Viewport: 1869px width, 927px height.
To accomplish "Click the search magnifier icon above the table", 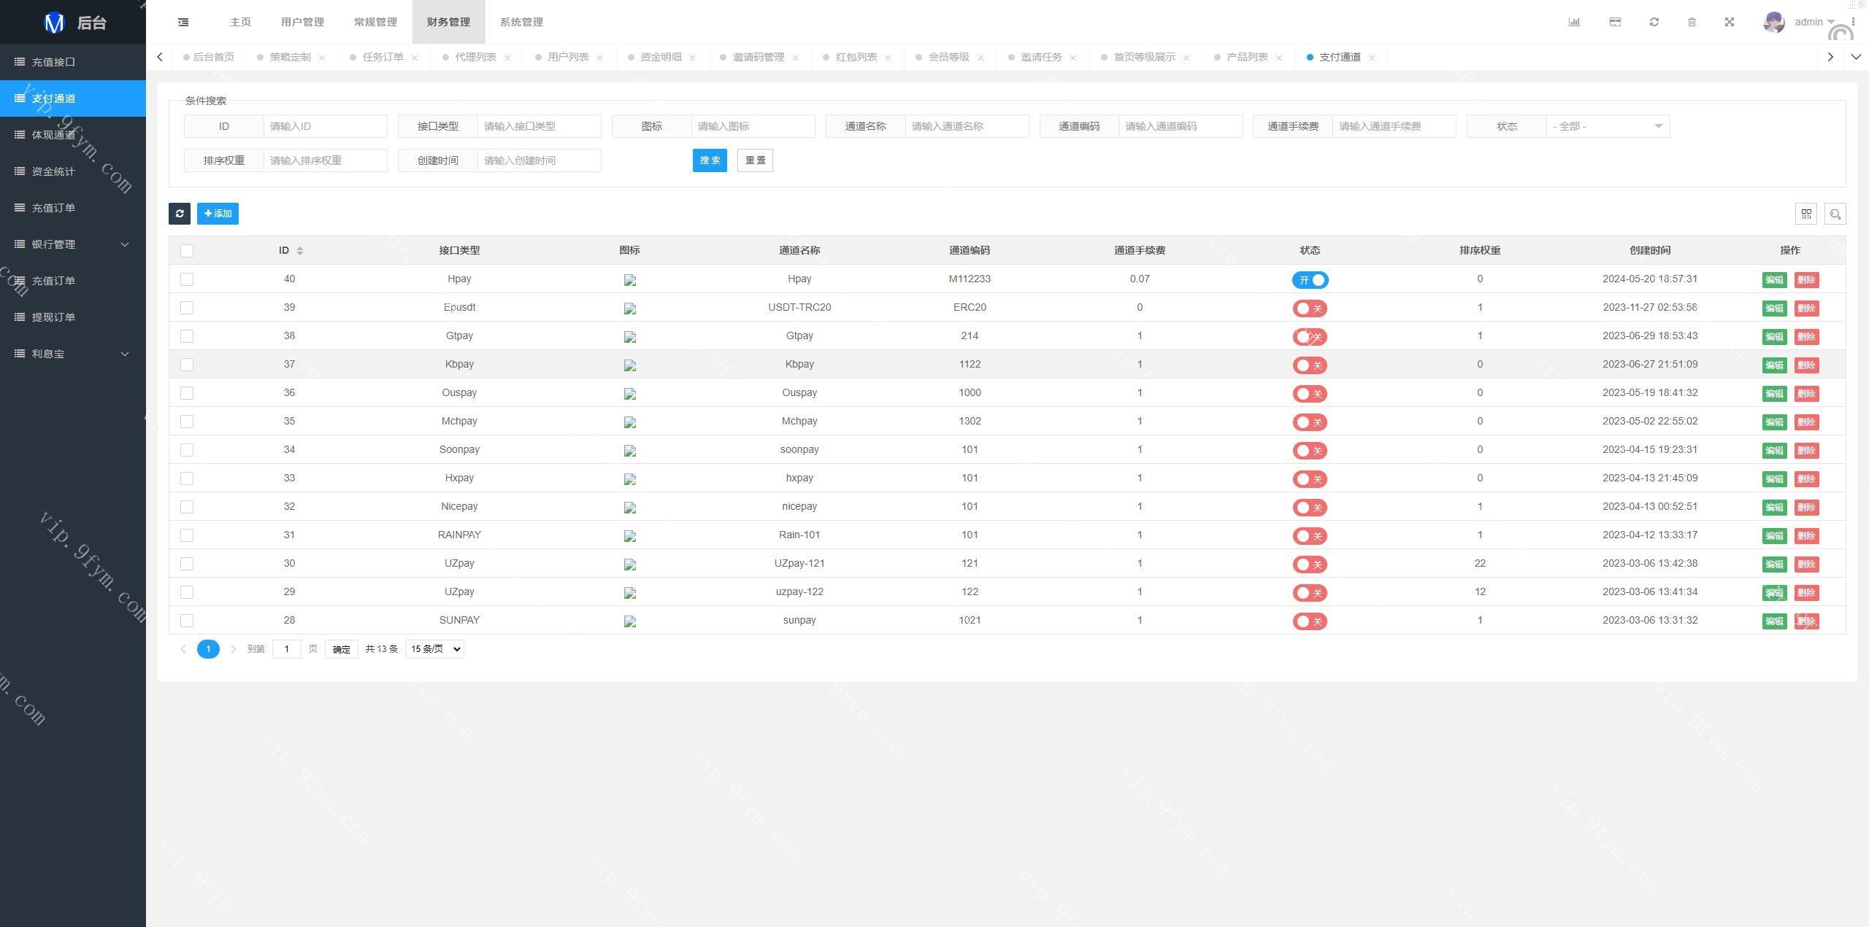I will point(1835,214).
